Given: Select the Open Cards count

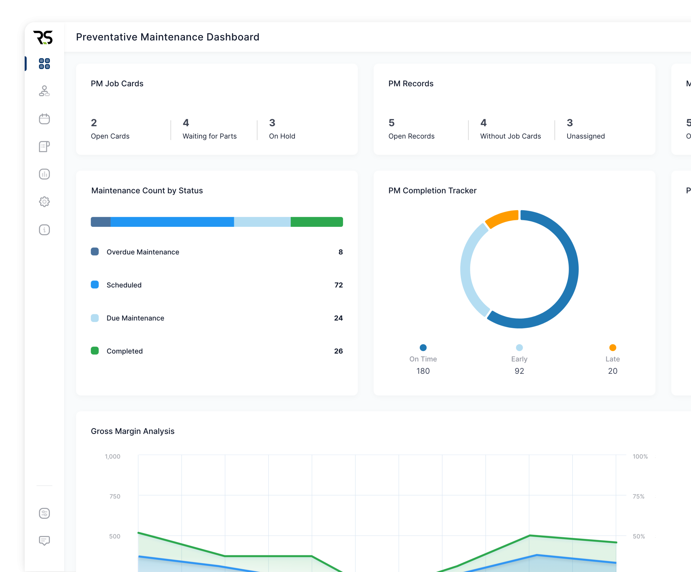Looking at the screenshot, I should click(x=94, y=123).
